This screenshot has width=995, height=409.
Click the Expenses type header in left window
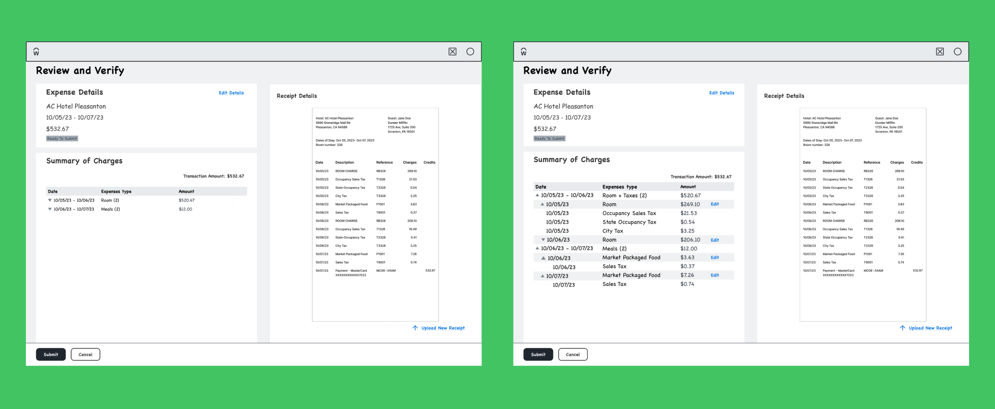click(116, 192)
